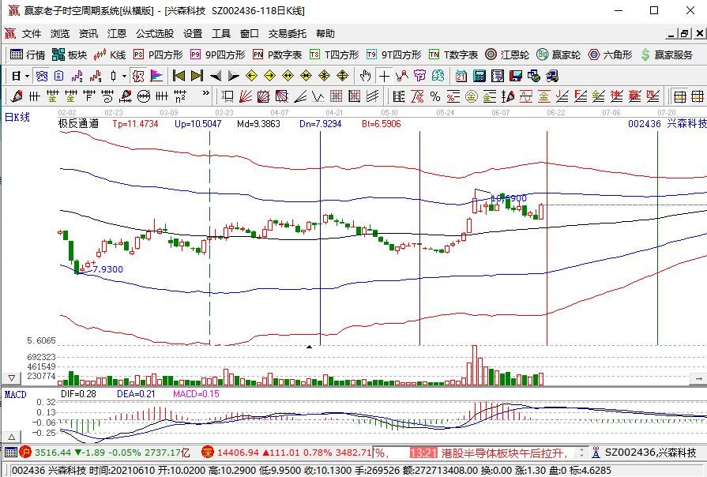Viewport: 707px width, 477px height.
Task: Open the 六角形 tool
Action: point(610,54)
